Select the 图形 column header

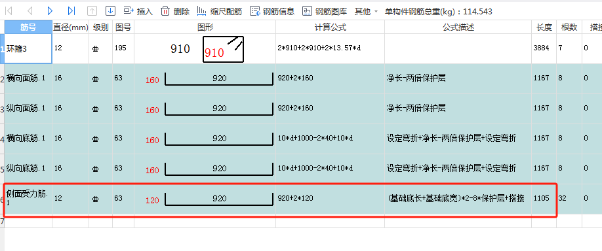pos(205,27)
